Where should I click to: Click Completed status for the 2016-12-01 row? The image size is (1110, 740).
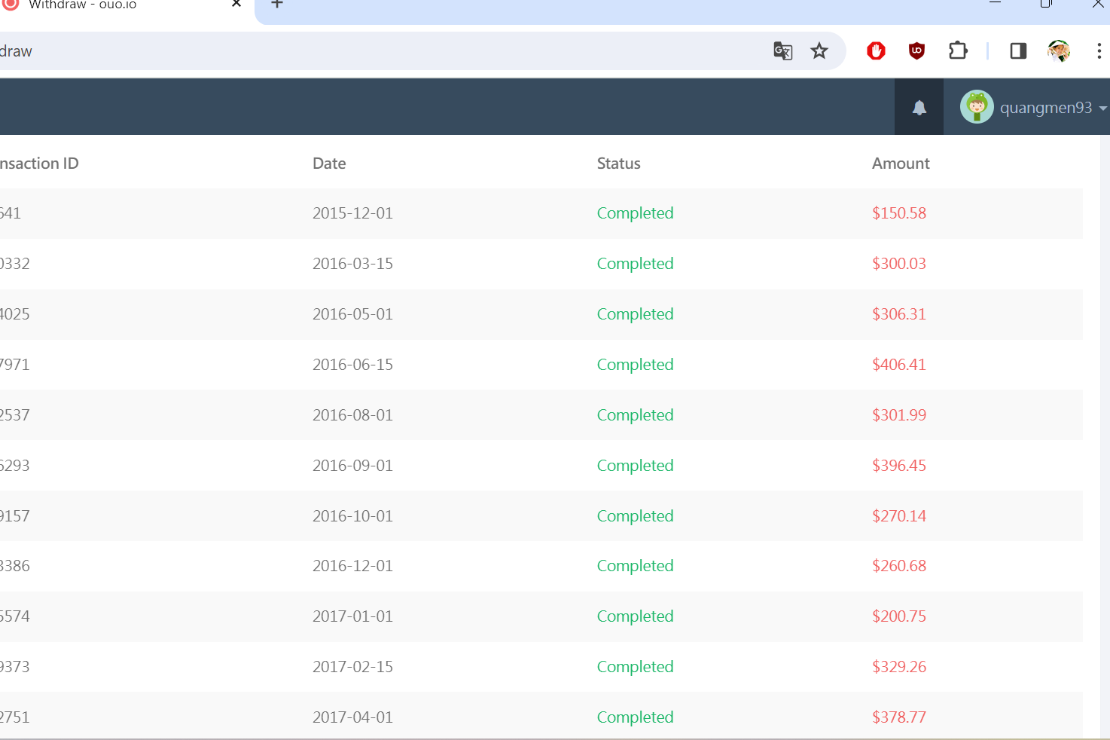[635, 566]
